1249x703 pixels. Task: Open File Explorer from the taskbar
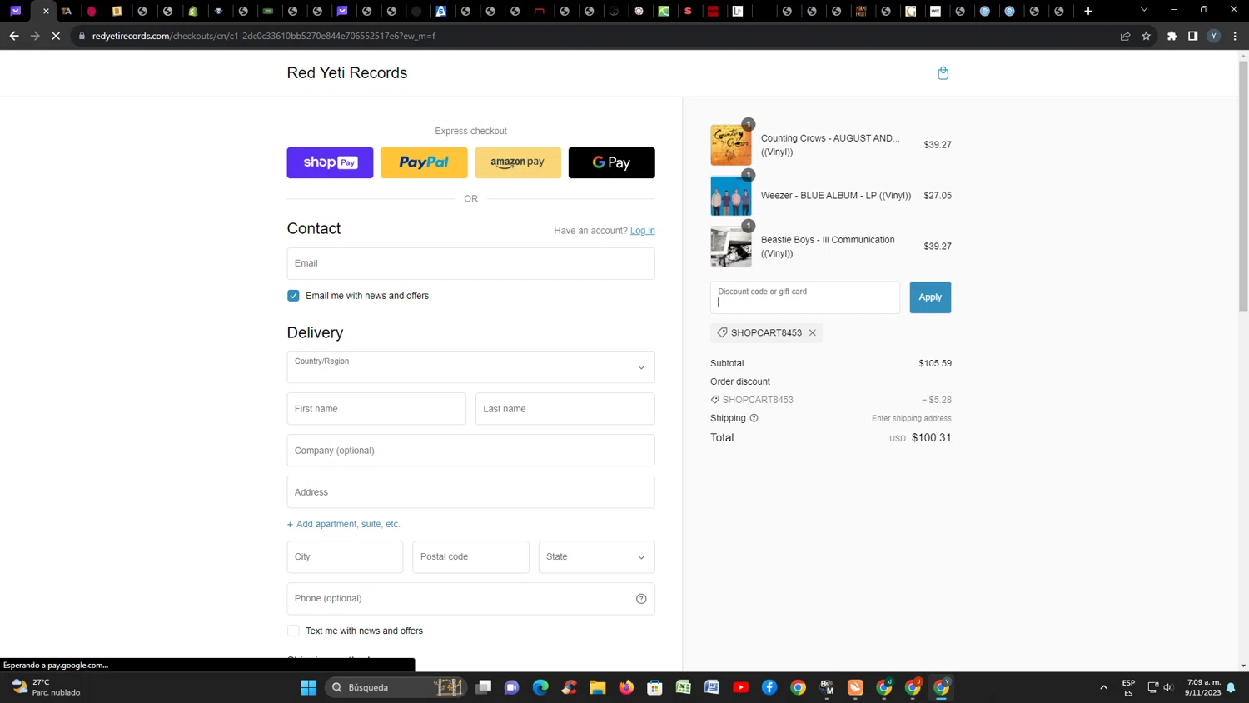[598, 687]
